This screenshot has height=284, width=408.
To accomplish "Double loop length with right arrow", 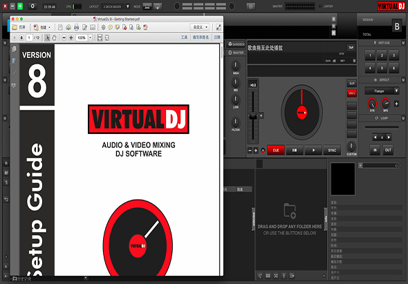I will [x=389, y=137].
